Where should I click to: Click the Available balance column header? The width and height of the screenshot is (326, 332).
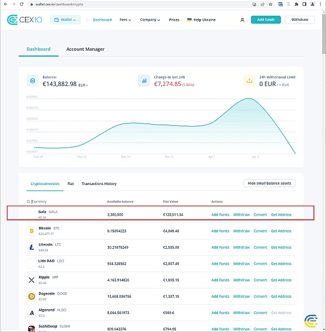[x=120, y=201]
